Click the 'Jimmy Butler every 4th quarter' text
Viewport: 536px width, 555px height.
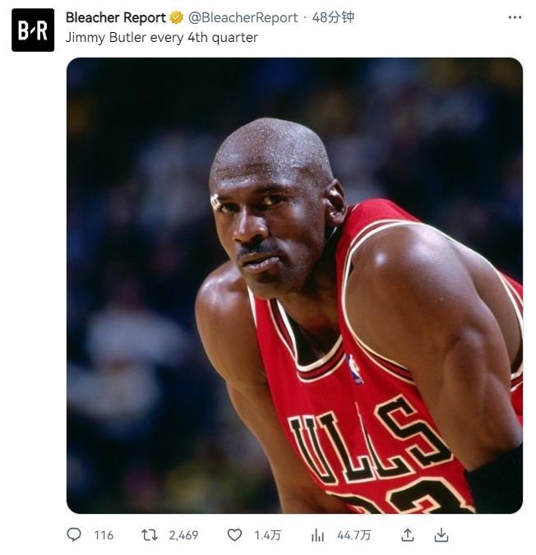click(162, 38)
